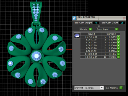This screenshot has height=96, width=128.
Task: Select the 3.45 X 3.45 size cell
Action: [x=91, y=54]
